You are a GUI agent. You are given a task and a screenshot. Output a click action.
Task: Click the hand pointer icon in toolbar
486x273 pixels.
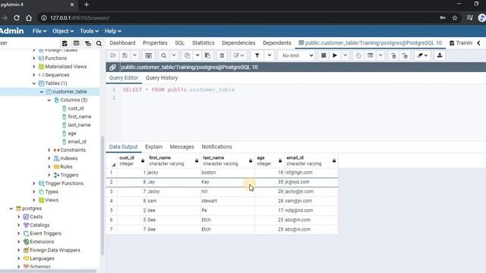click(x=358, y=55)
